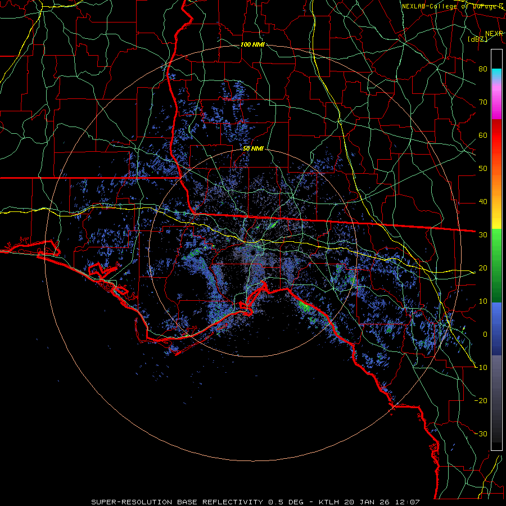506x506 pixels.
Task: Click the blue band of the reflectivity color bar
Action: (x=496, y=329)
